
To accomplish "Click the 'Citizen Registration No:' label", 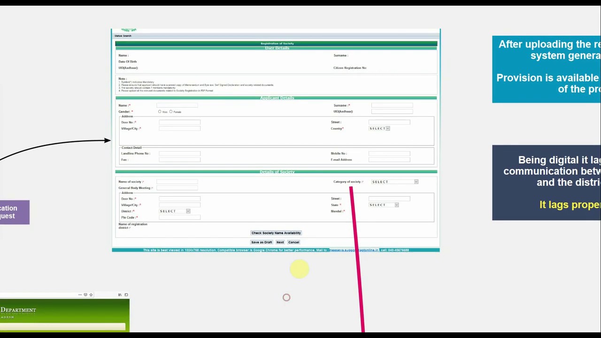I will pos(350,68).
